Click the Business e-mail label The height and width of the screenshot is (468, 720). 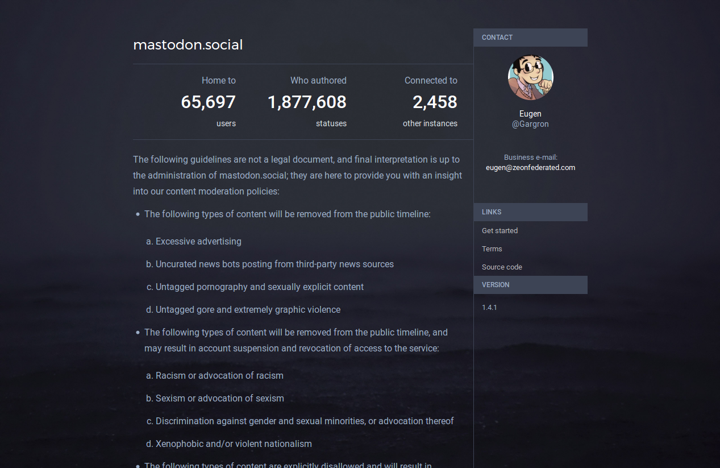point(530,157)
